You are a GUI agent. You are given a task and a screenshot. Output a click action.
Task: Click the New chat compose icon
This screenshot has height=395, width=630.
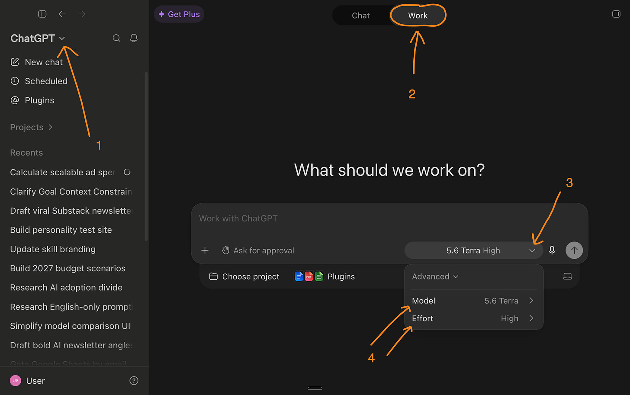(15, 62)
